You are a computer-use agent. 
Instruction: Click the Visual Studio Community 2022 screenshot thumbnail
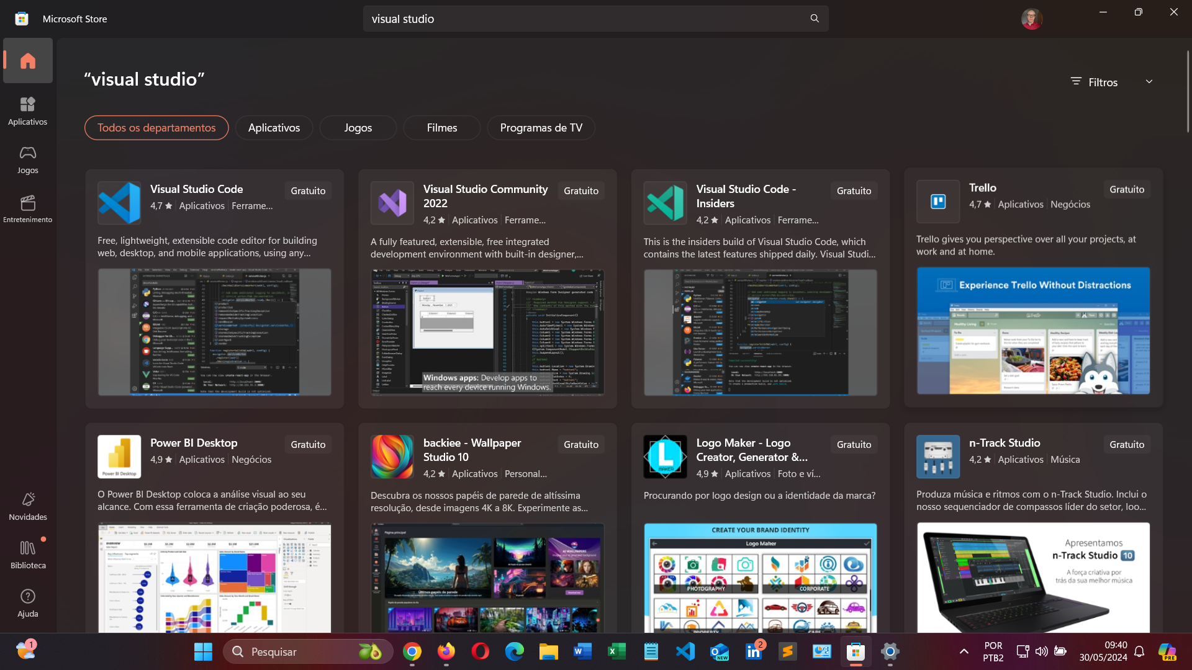pyautogui.click(x=487, y=332)
